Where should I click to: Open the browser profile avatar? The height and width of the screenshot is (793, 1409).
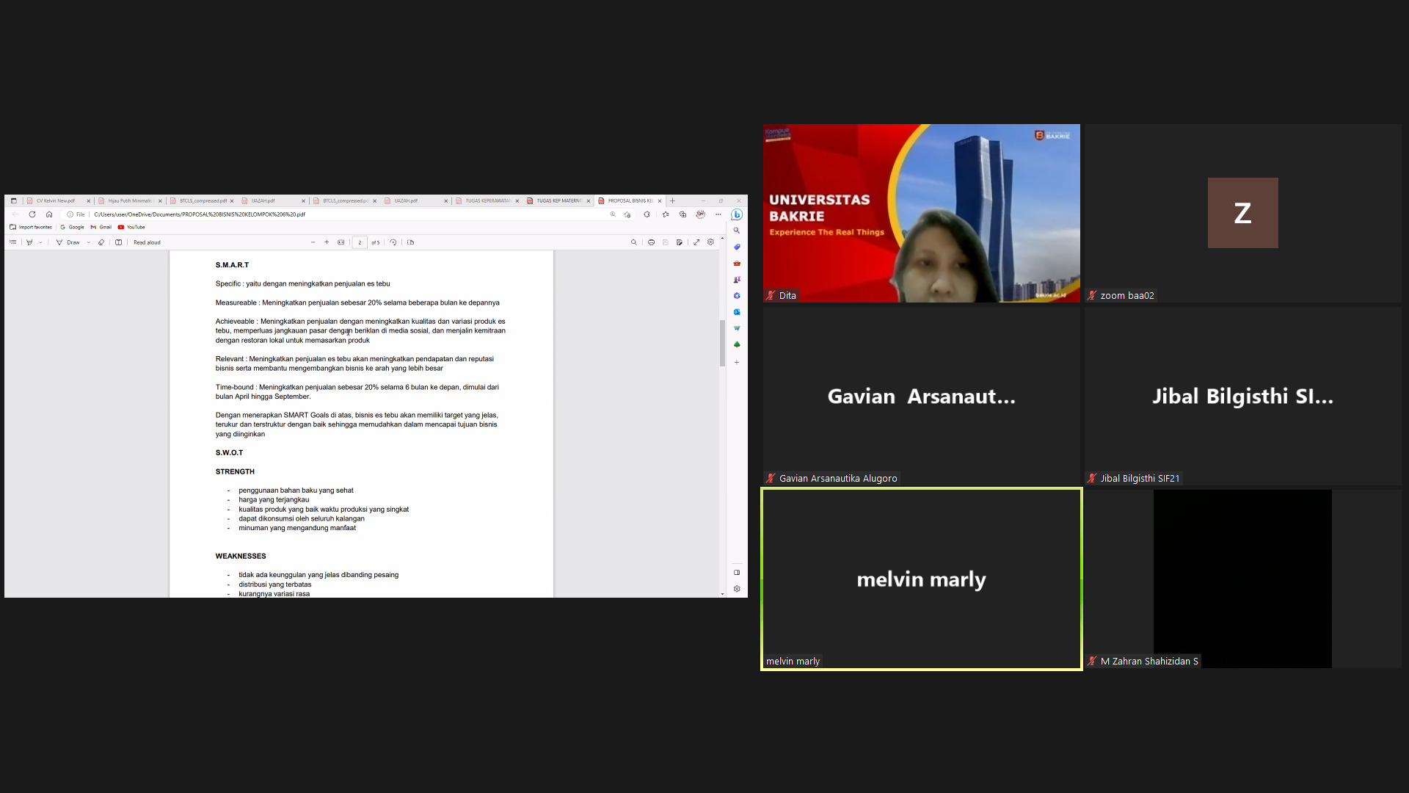click(701, 214)
